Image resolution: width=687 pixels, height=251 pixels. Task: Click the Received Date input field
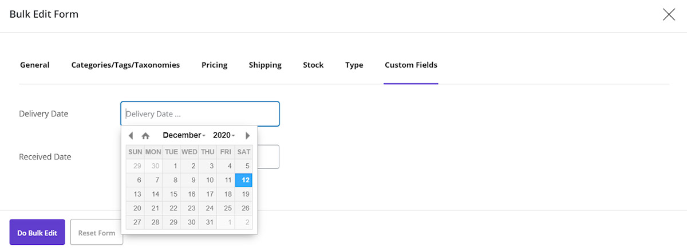coord(268,157)
